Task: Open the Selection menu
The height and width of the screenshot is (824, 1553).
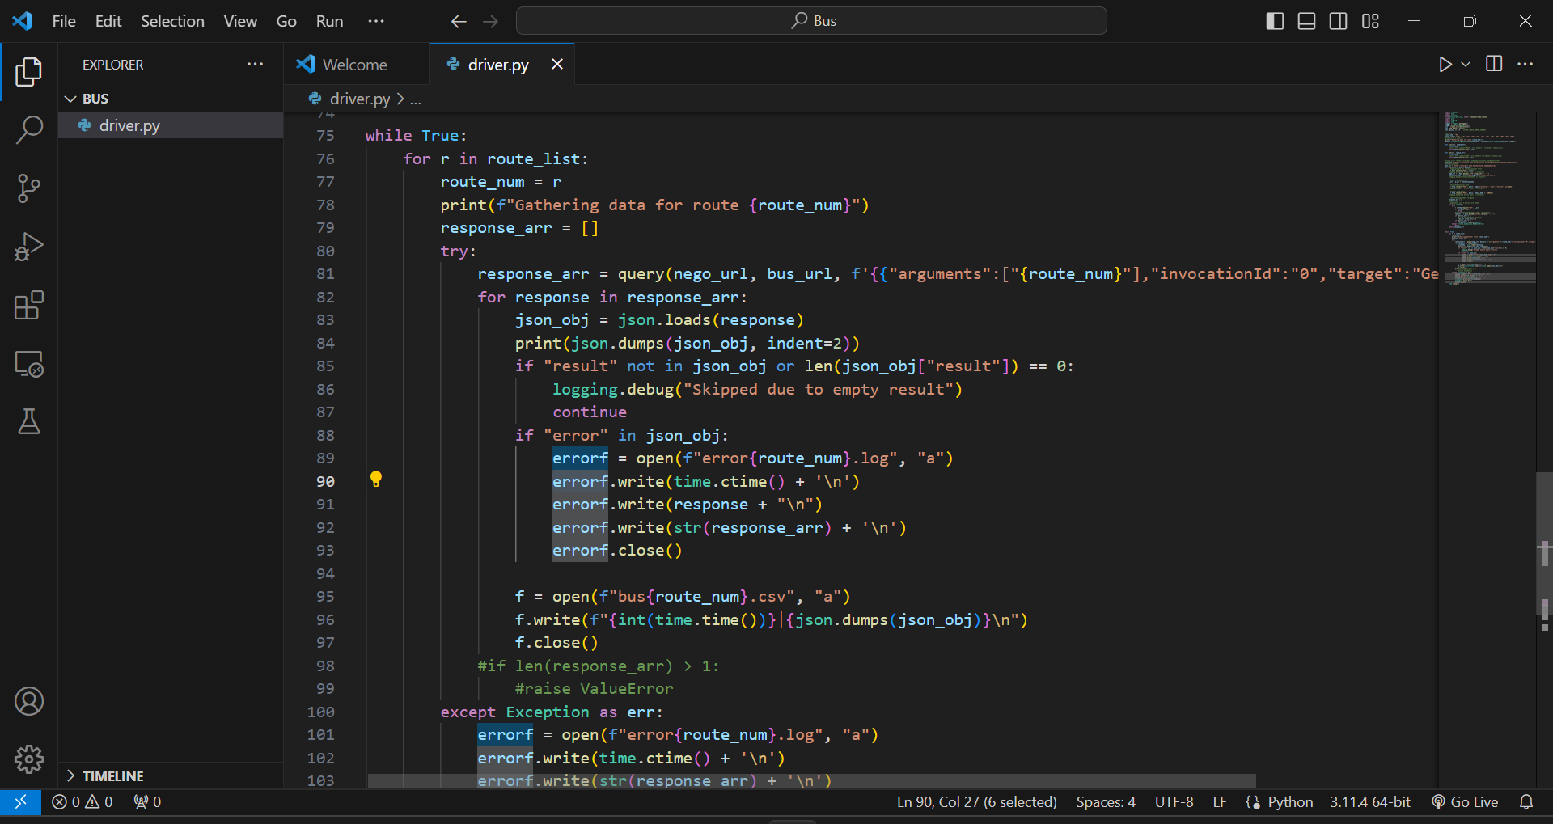Action: click(172, 21)
